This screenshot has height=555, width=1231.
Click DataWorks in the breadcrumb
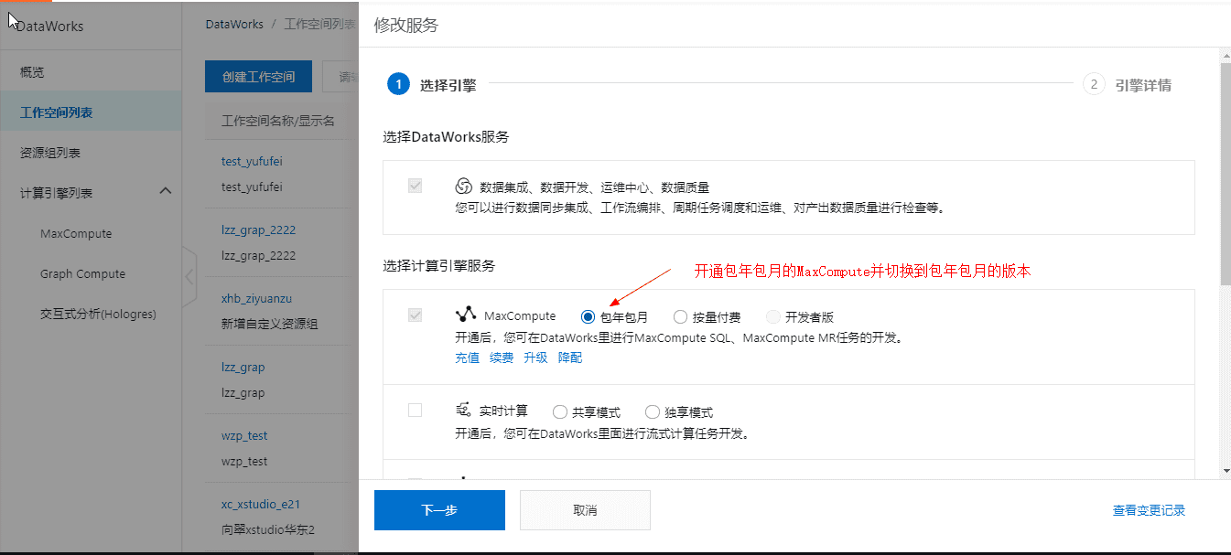tap(234, 25)
